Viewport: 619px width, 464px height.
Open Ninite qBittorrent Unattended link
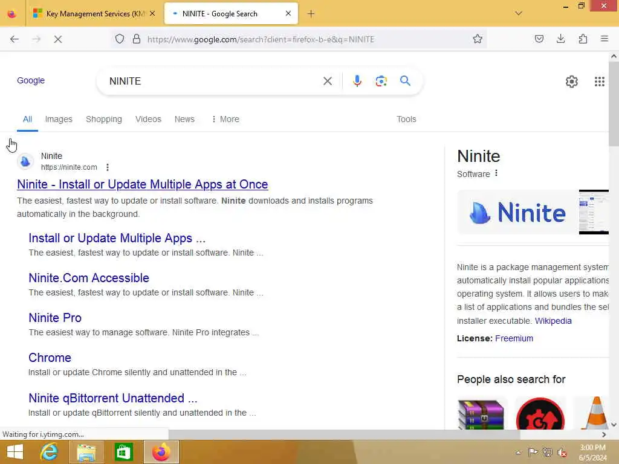click(112, 398)
